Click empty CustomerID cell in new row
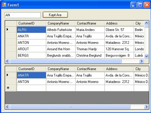 coord(31,88)
